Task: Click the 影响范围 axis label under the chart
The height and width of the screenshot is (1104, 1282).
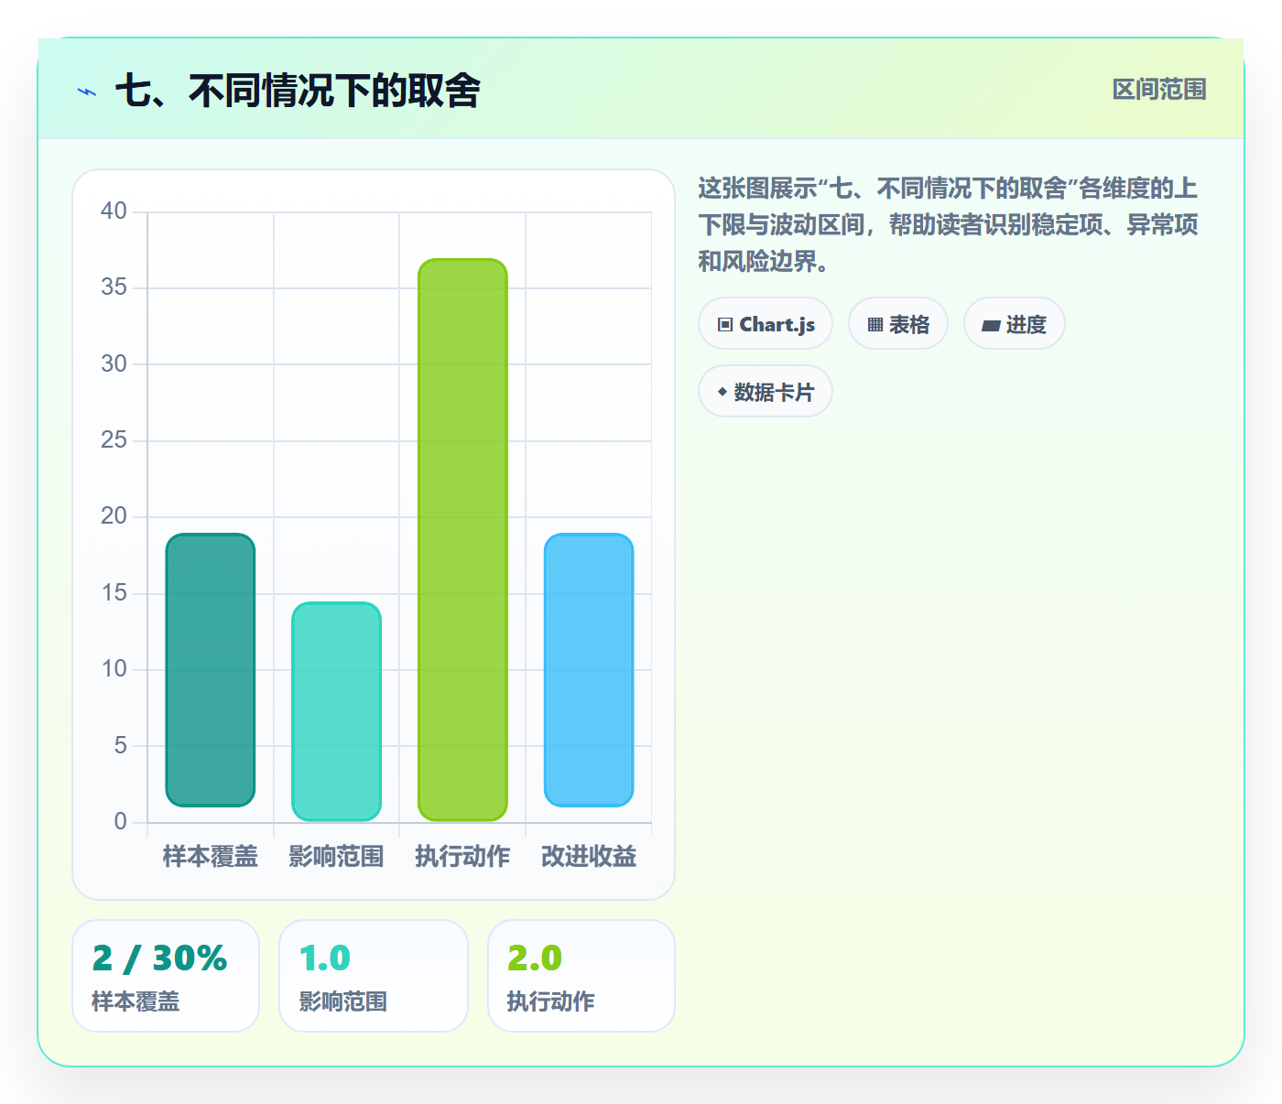Action: pyautogui.click(x=336, y=857)
